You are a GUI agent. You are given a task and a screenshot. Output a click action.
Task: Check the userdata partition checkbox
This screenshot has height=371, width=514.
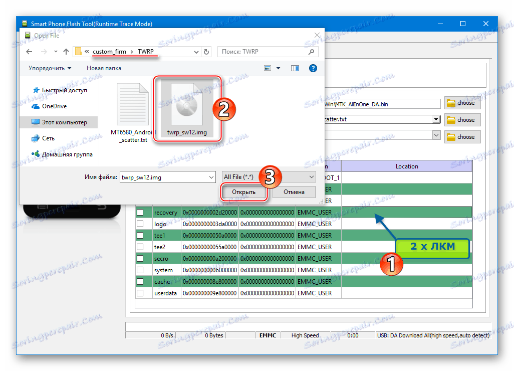pos(140,293)
